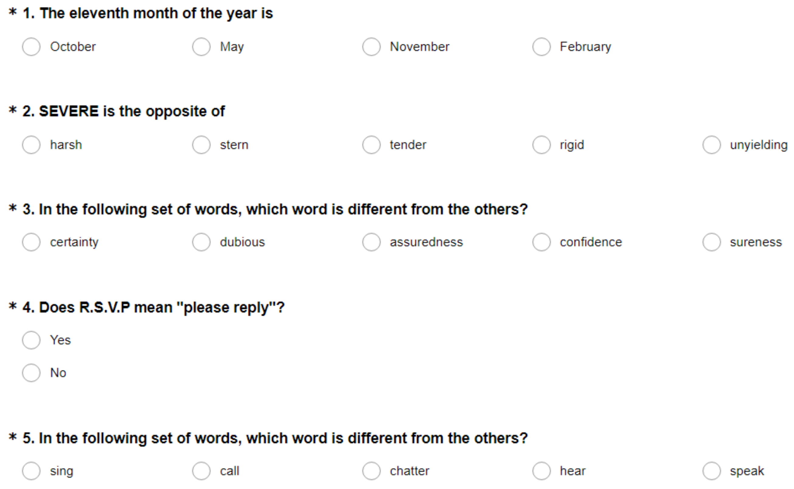Select certainty in question 3
This screenshot has height=489, width=794.
click(31, 242)
